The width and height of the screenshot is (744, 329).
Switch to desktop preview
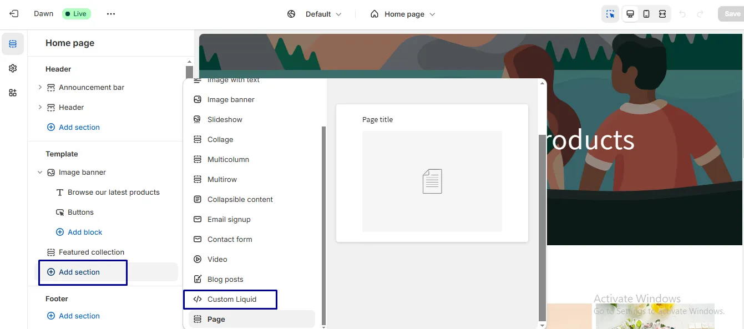click(x=630, y=14)
